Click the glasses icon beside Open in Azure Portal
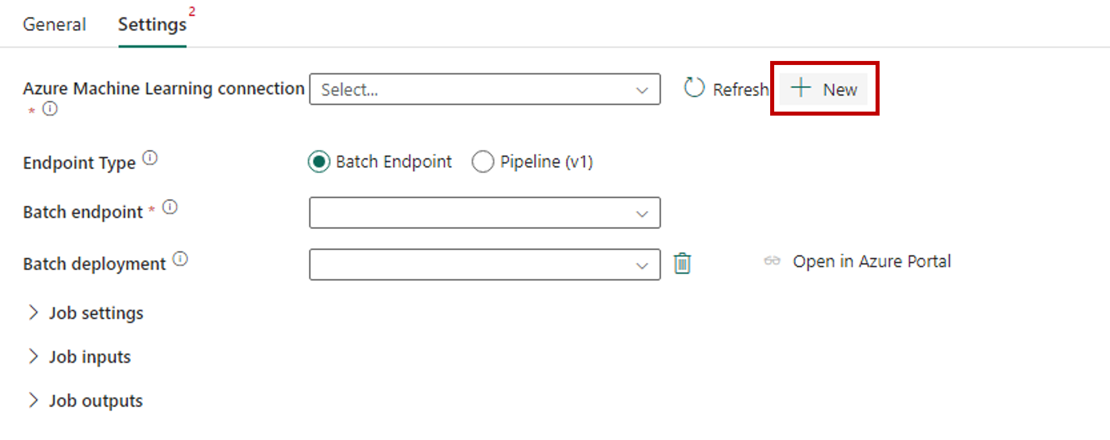1110x440 pixels. [x=772, y=261]
